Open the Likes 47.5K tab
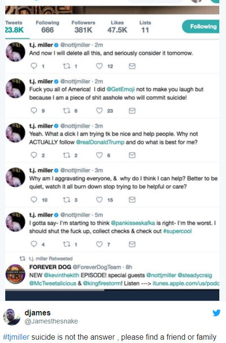Screen dimensions: 226x343 point(117,27)
